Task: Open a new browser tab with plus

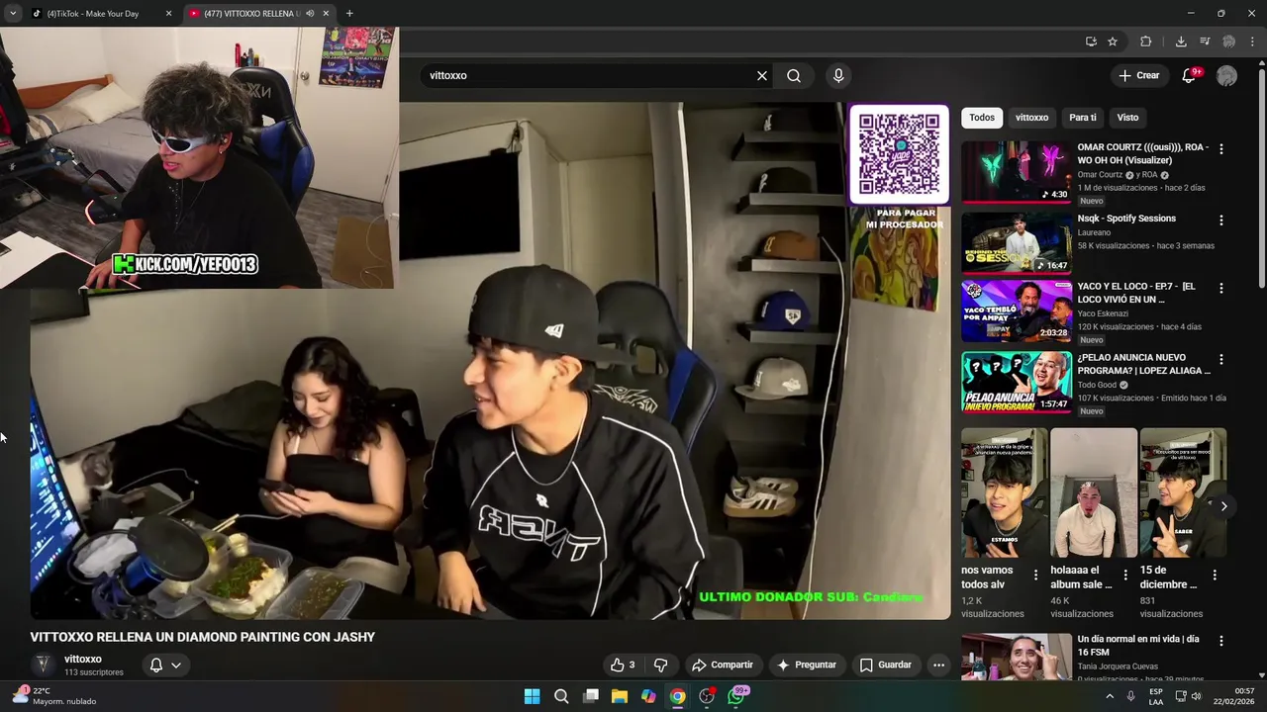Action: [x=349, y=13]
